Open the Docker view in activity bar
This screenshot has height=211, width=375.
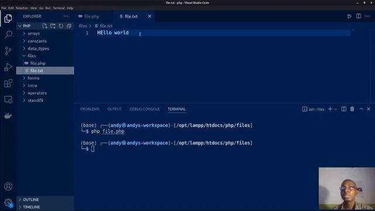pyautogui.click(x=8, y=116)
